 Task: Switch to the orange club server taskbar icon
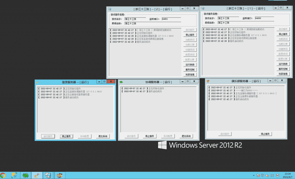tap(60, 175)
